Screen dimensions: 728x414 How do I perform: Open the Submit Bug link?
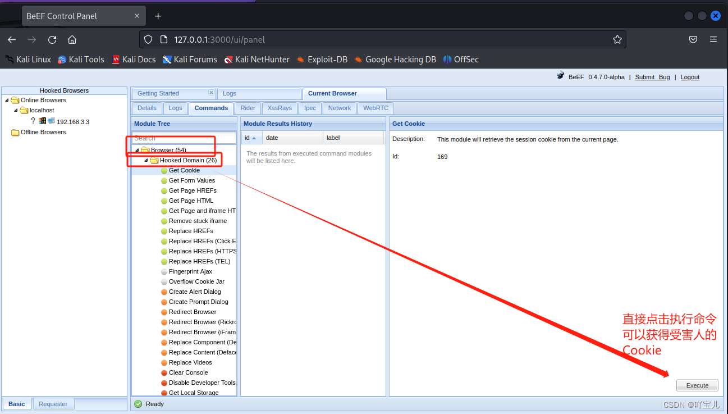[x=652, y=77]
